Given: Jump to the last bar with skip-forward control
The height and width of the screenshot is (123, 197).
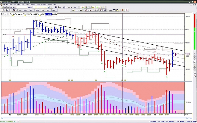Looking at the screenshot, I should (81, 10).
